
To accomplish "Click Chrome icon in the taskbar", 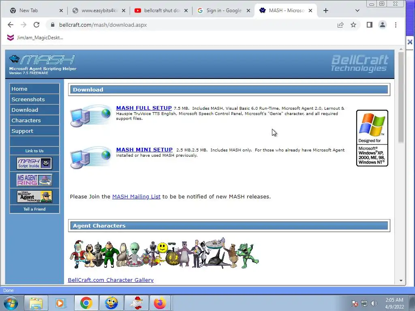I will point(86,303).
